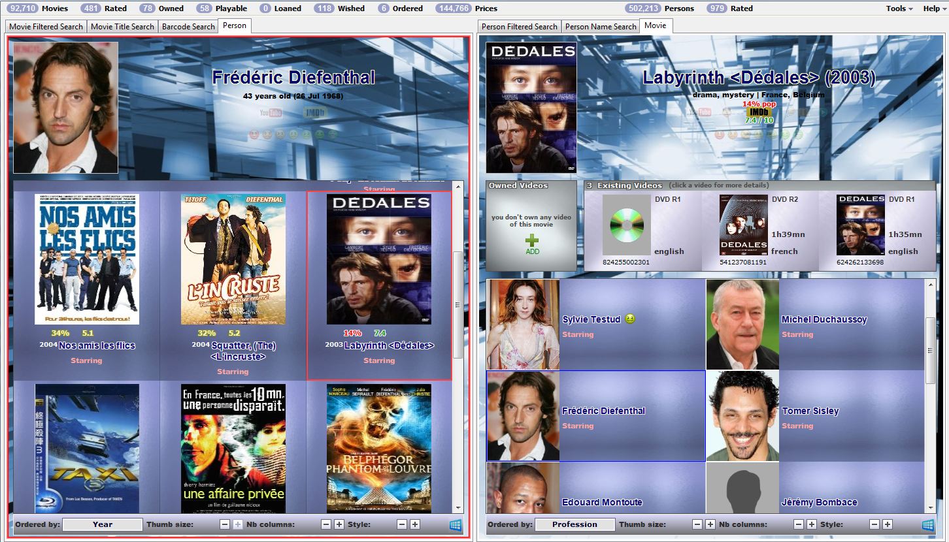Decrease Style value in the person panel

[402, 524]
